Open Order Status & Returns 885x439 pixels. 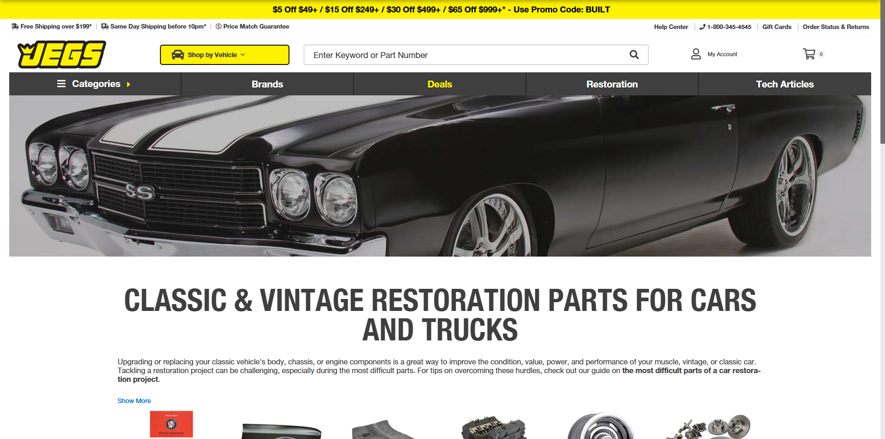836,27
